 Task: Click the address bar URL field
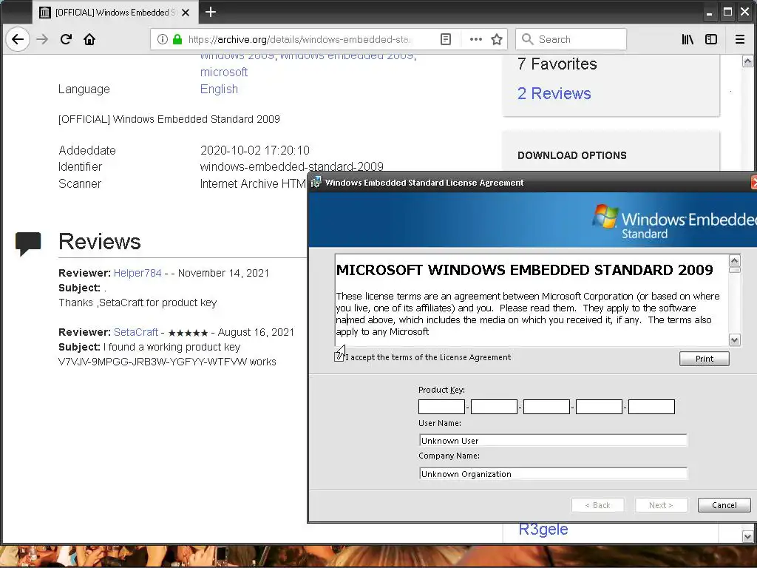(x=299, y=39)
